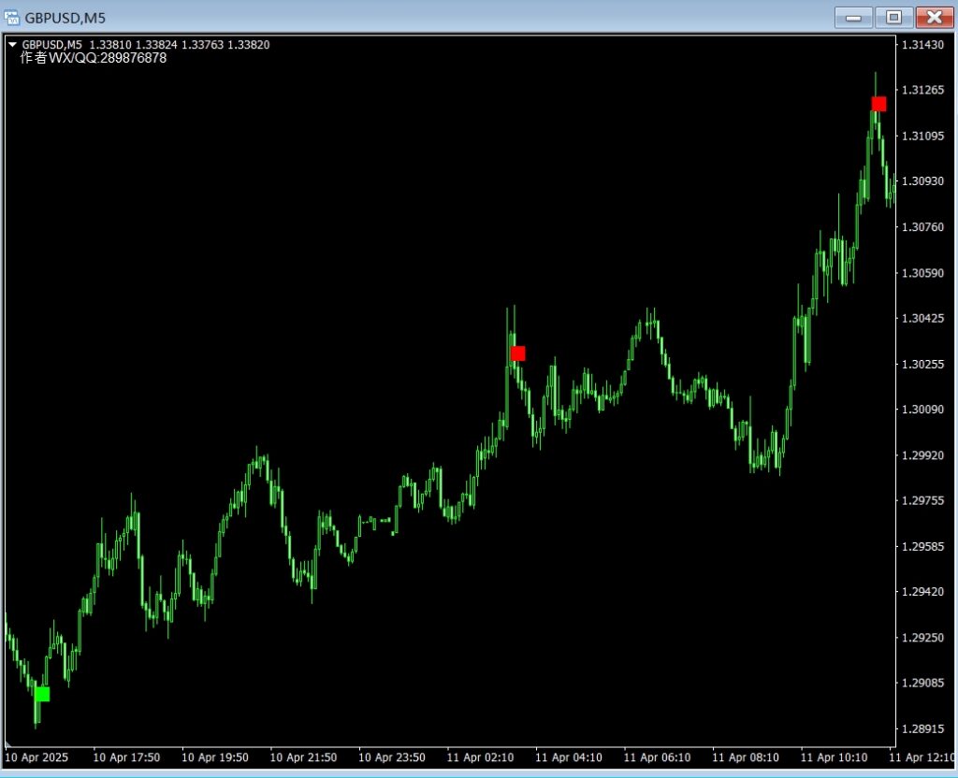Image resolution: width=958 pixels, height=778 pixels.
Task: Click the 10 Apr 2025 date label
Action: 36,757
